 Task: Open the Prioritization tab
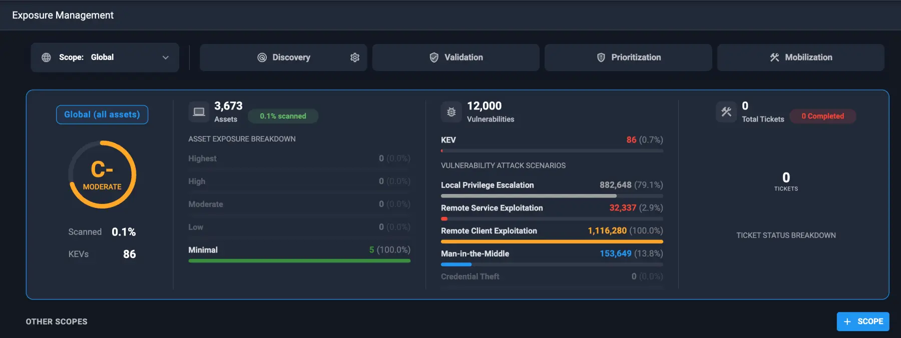click(628, 57)
